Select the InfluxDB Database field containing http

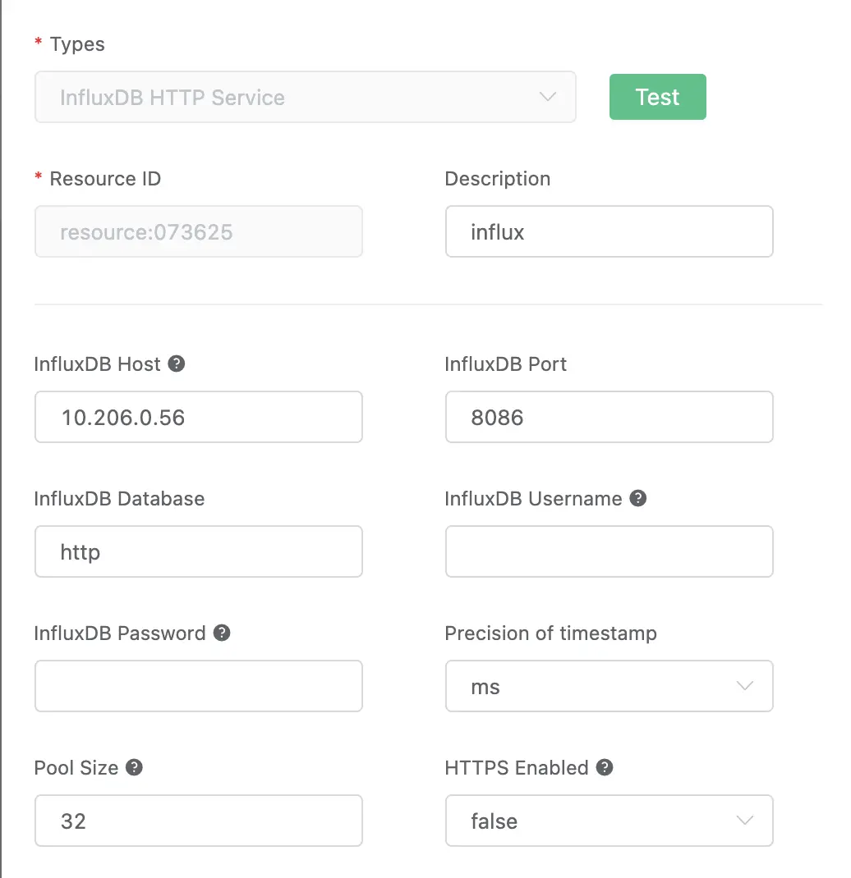[199, 551]
